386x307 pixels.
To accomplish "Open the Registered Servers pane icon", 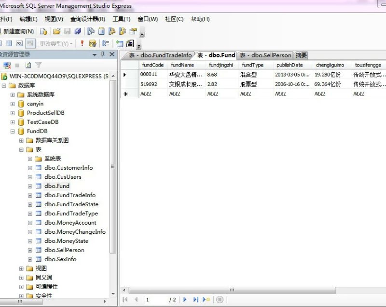I will pos(91,31).
